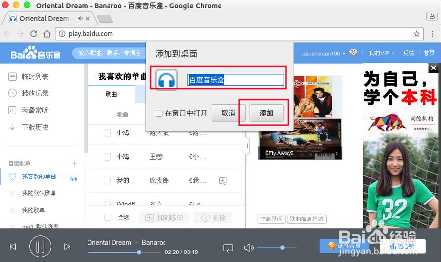Open the Chrome user profile icon

click(432, 16)
